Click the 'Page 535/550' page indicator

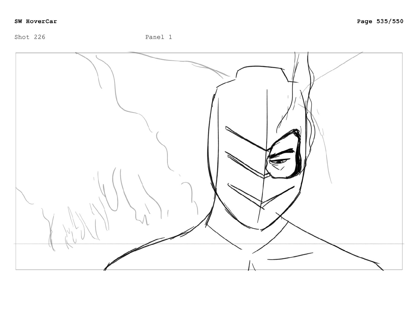pyautogui.click(x=380, y=21)
